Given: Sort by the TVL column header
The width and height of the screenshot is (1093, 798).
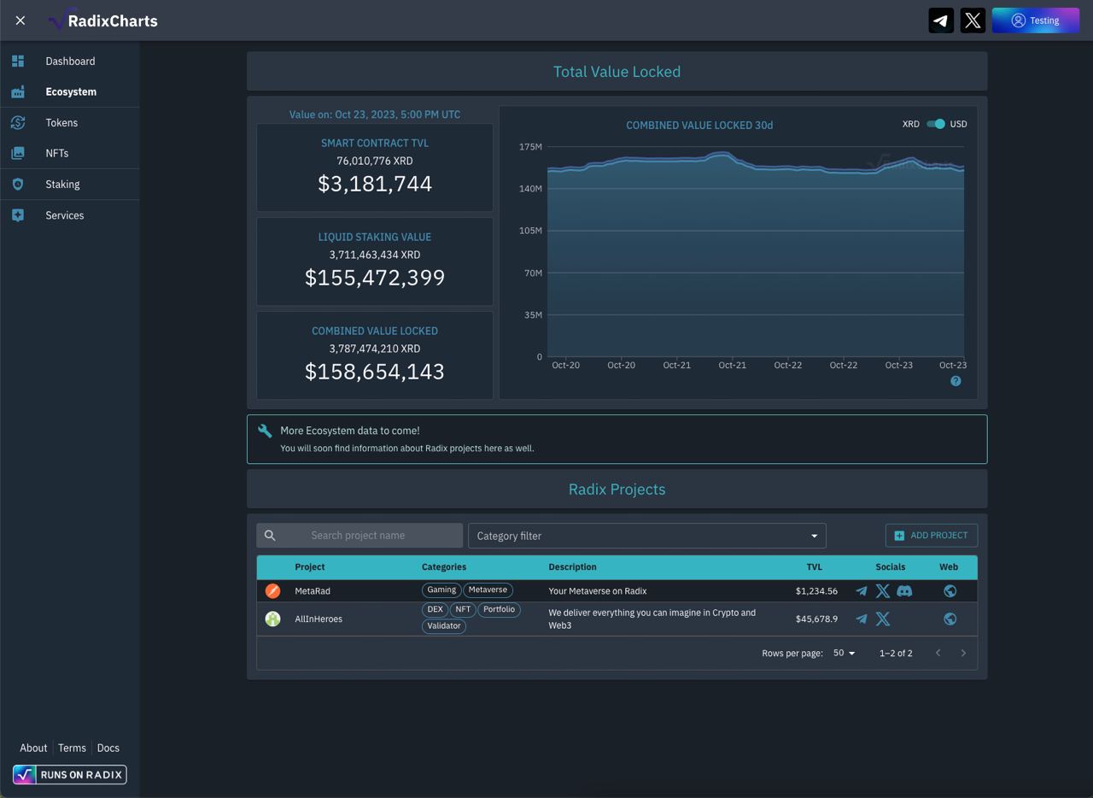Looking at the screenshot, I should (x=814, y=566).
